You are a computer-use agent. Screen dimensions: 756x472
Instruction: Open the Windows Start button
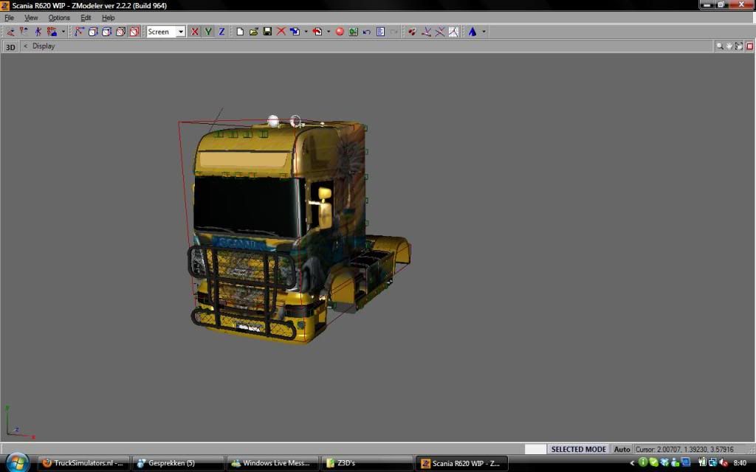(x=18, y=463)
